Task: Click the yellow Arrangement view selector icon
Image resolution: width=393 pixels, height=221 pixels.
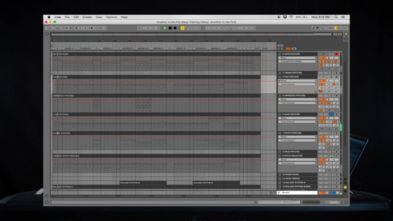Action: 346,34
